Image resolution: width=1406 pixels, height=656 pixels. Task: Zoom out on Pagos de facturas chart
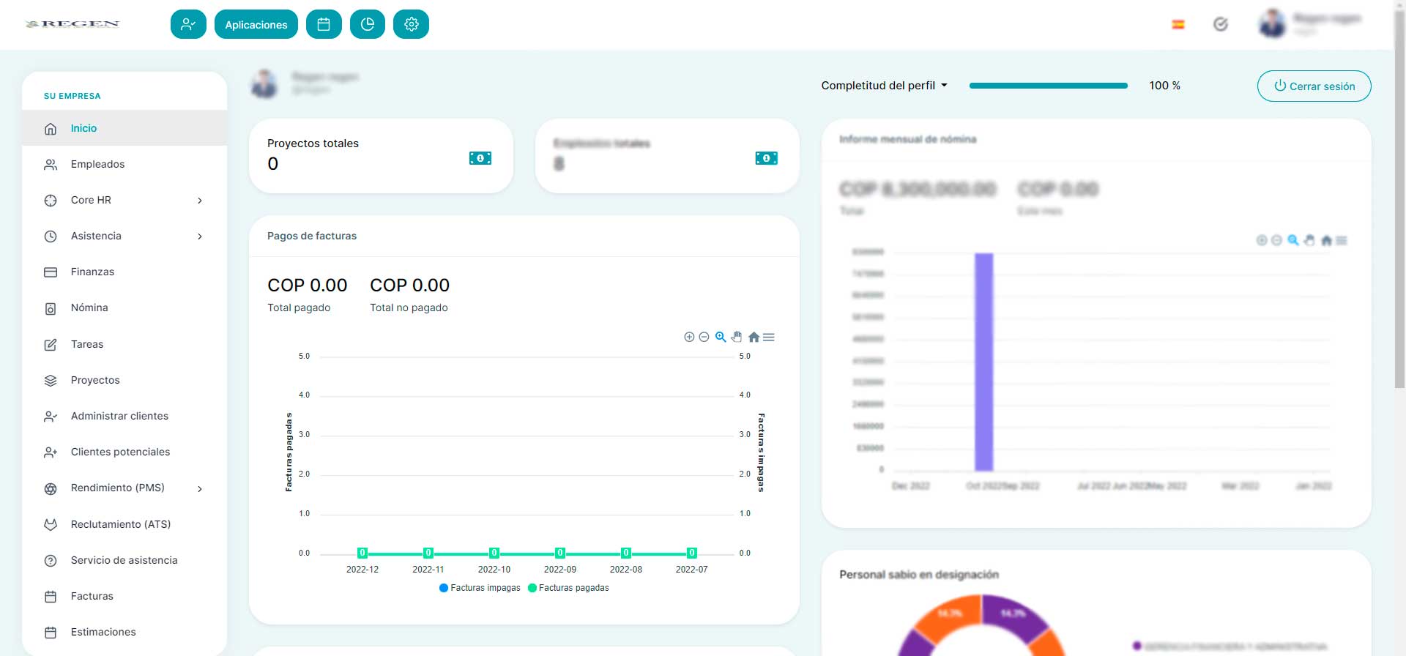(704, 337)
